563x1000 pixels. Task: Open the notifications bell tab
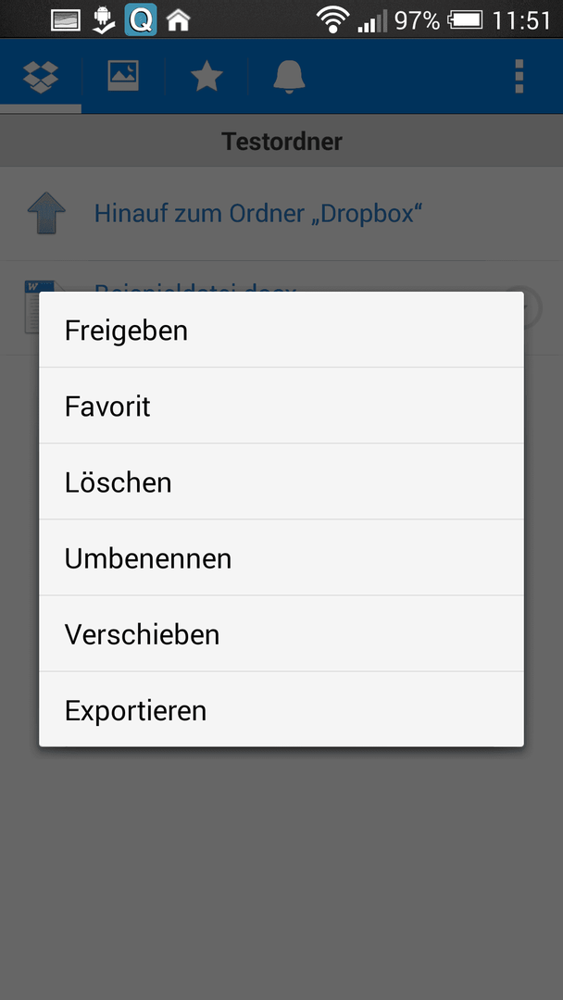click(x=289, y=77)
